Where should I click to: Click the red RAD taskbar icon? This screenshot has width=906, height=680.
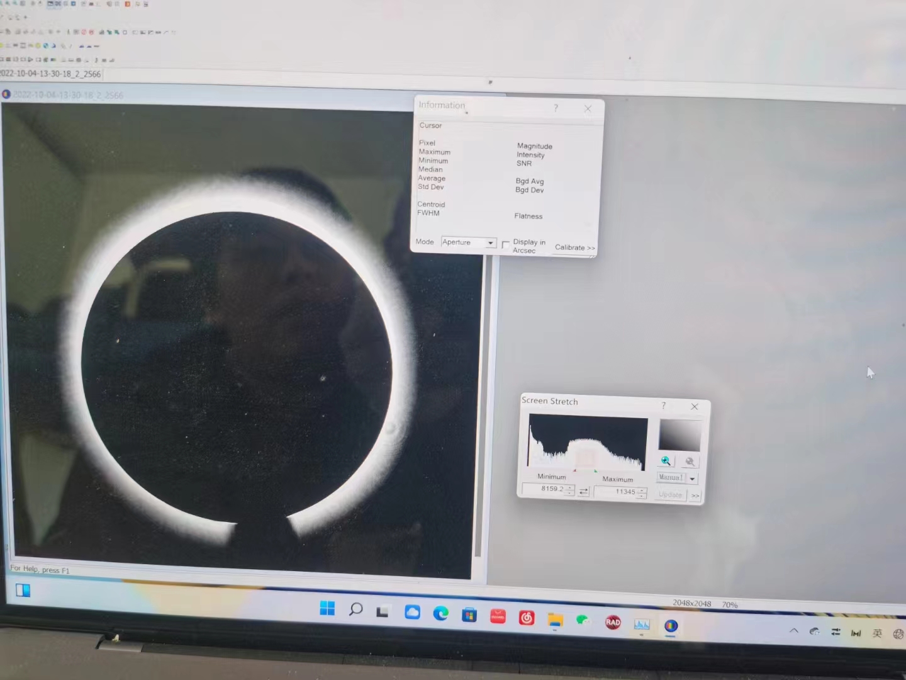pos(612,622)
